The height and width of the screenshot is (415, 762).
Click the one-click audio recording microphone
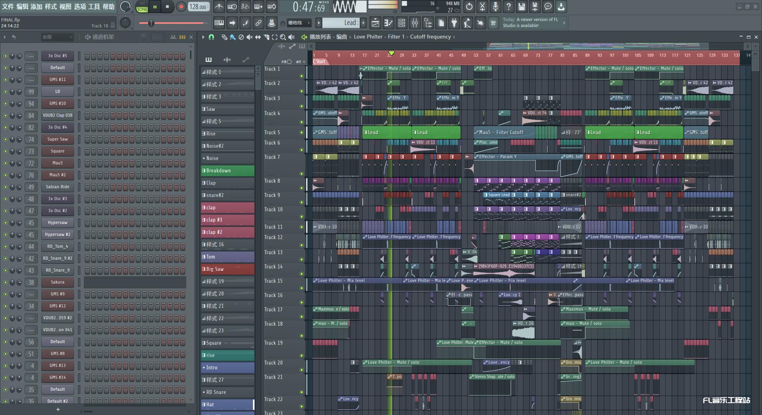click(496, 7)
